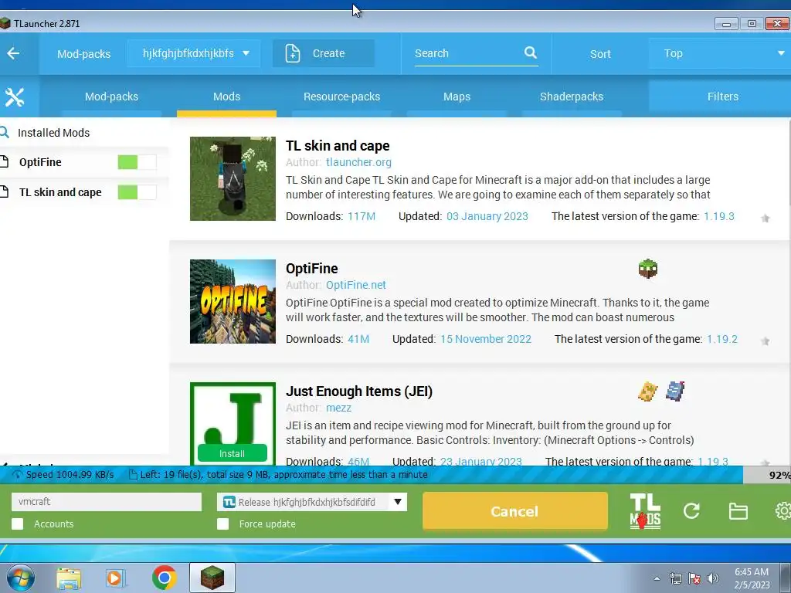Open the OptiFine thumbnail image

(x=233, y=302)
